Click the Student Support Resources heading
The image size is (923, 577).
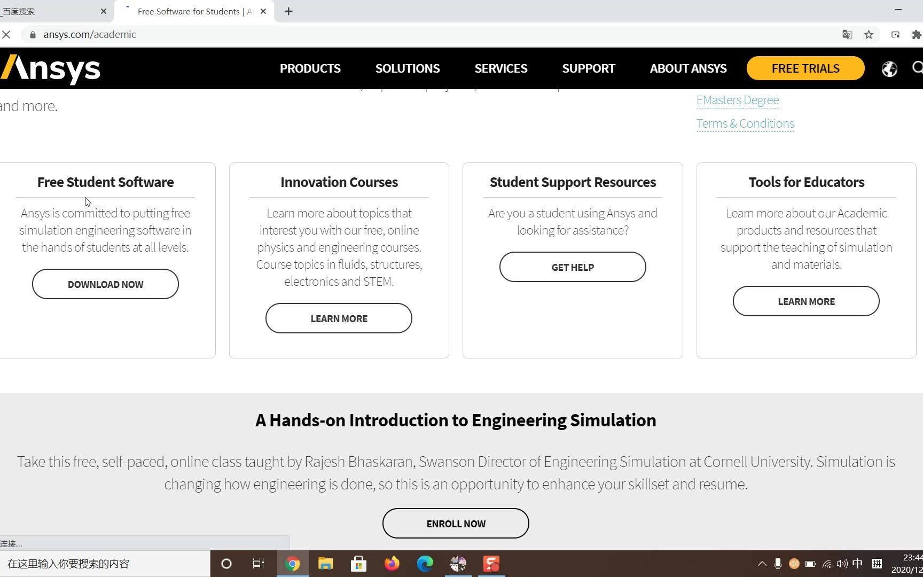[x=573, y=182]
